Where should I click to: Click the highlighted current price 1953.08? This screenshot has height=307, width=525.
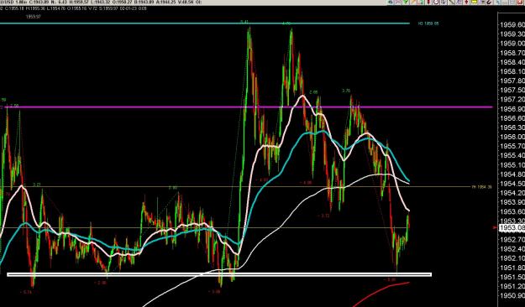[512, 228]
